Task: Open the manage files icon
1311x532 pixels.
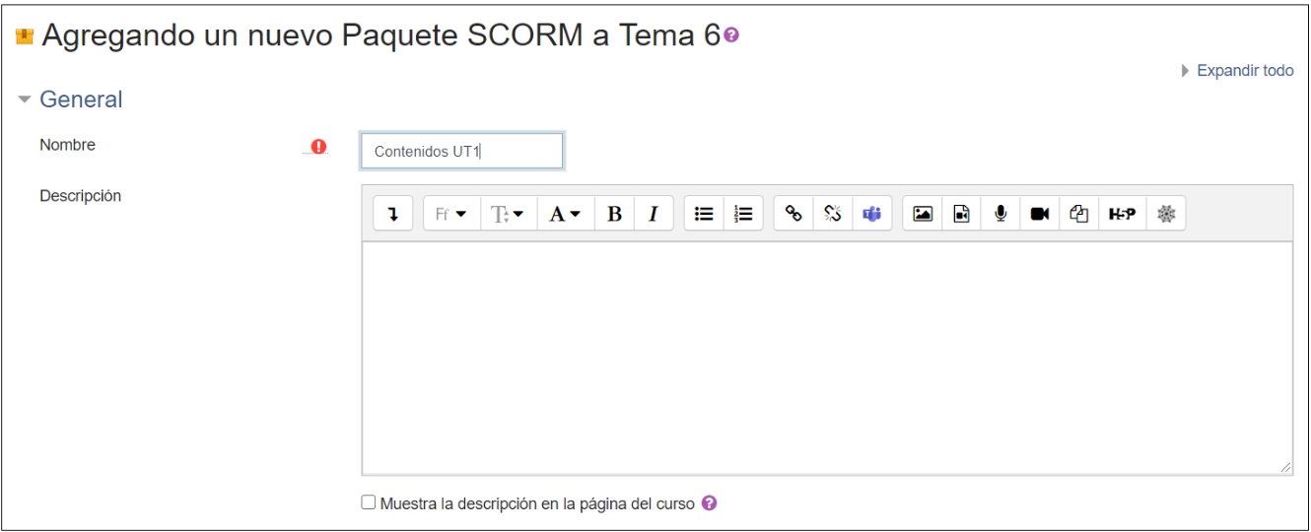Action: point(1079,214)
